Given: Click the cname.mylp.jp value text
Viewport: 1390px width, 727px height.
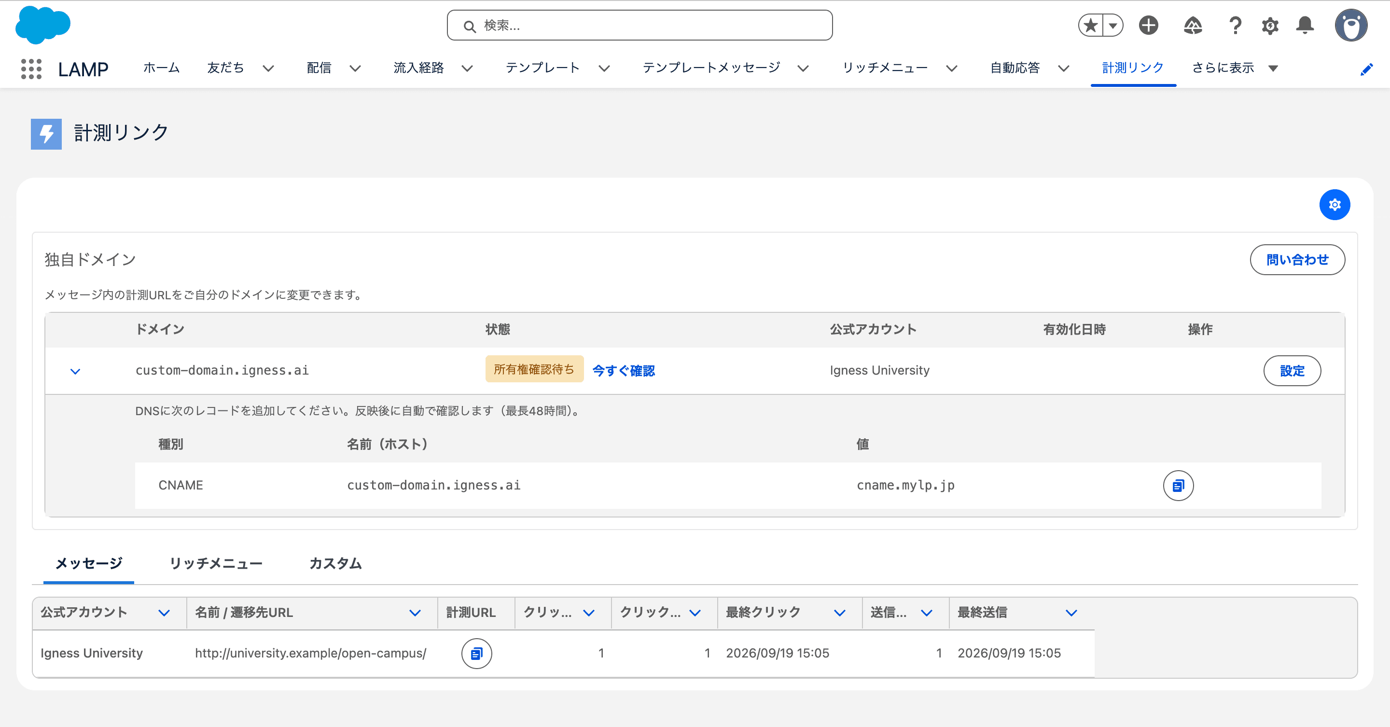Looking at the screenshot, I should pyautogui.click(x=905, y=485).
